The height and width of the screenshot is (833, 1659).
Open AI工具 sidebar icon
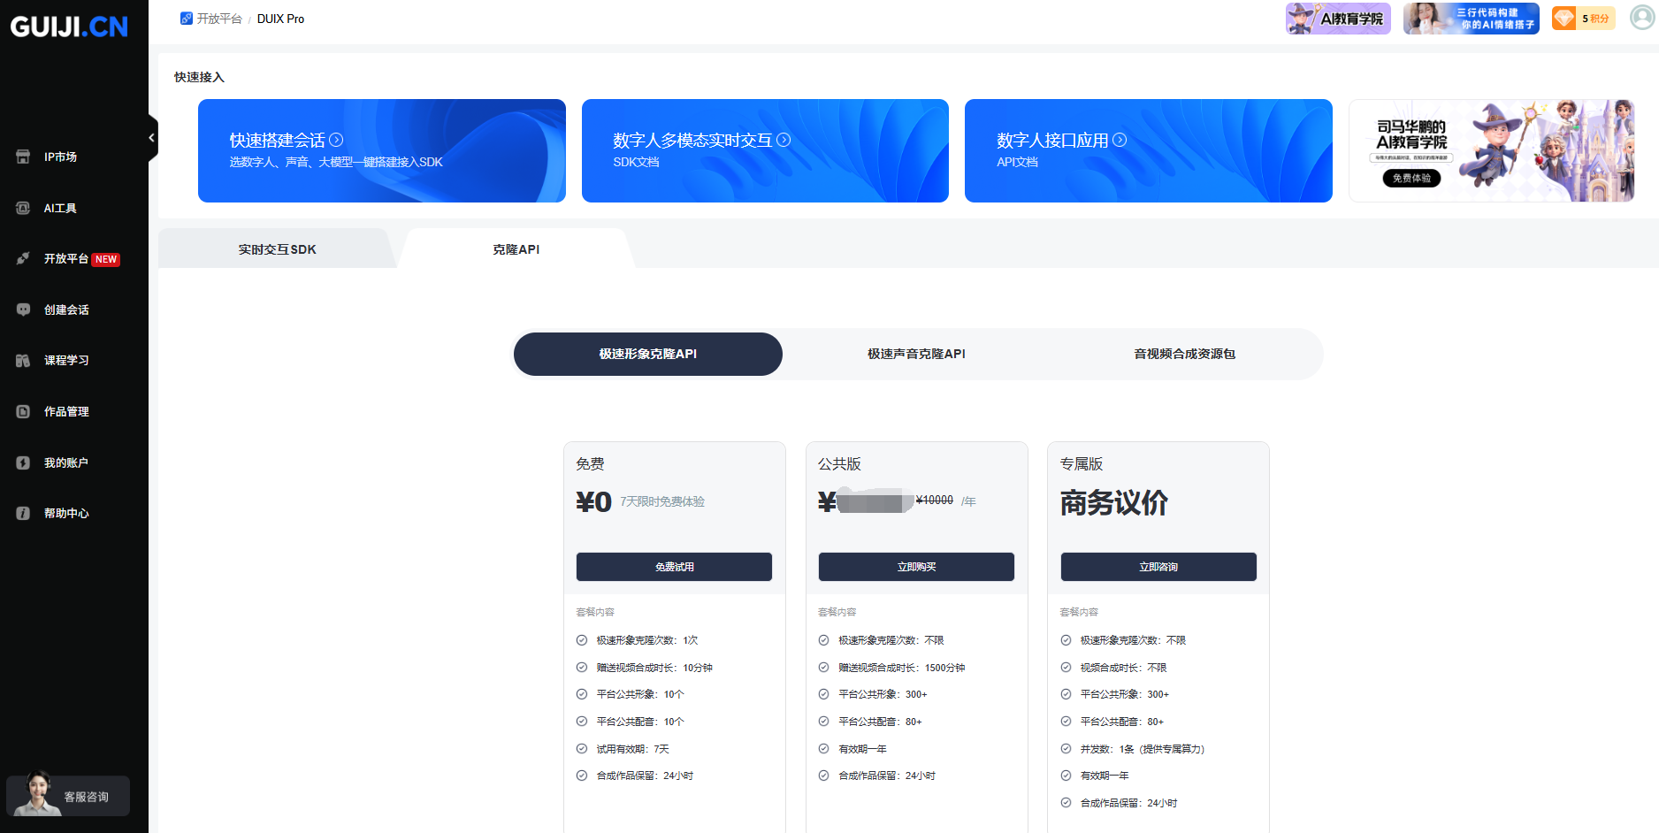(23, 208)
